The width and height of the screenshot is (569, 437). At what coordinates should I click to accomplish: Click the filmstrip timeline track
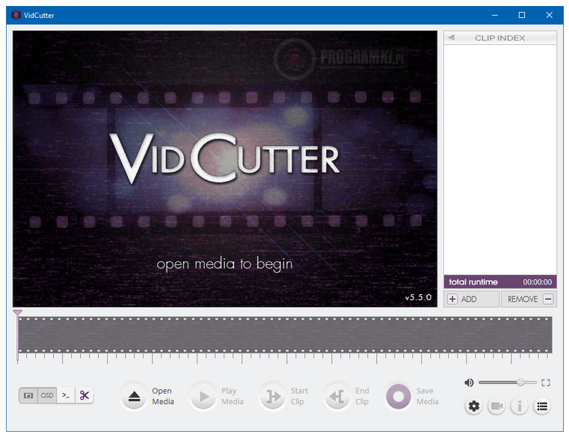[285, 335]
